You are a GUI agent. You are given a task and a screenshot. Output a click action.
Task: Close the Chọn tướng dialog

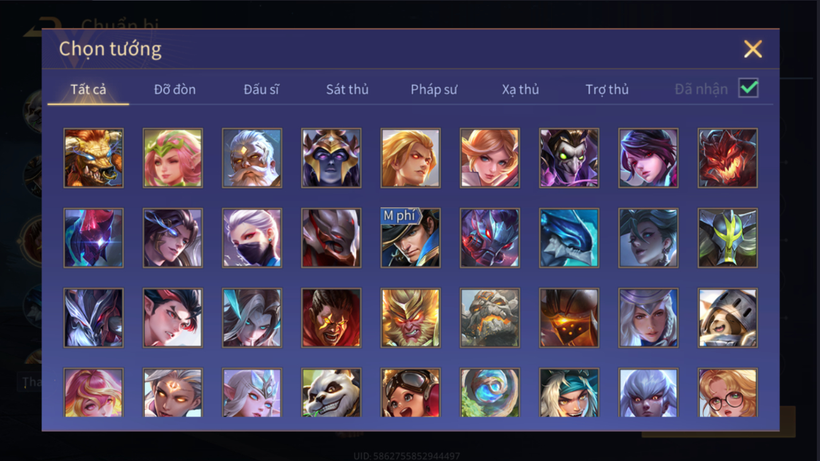coord(753,49)
